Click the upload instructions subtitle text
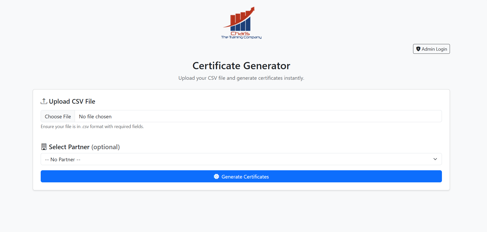 pos(241,78)
